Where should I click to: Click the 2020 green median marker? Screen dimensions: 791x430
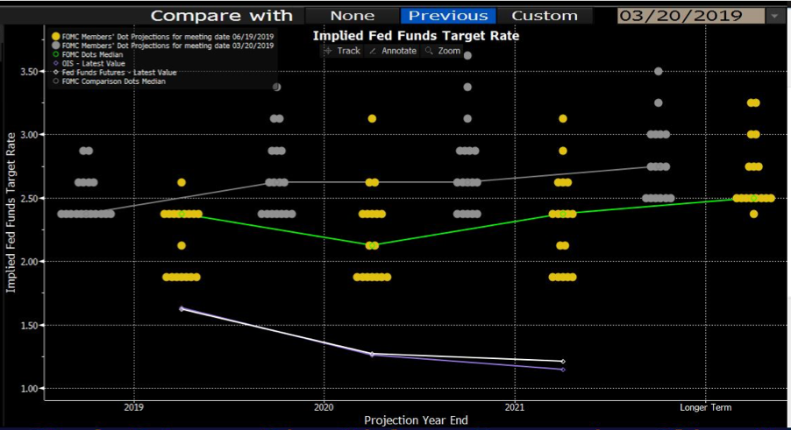(372, 246)
